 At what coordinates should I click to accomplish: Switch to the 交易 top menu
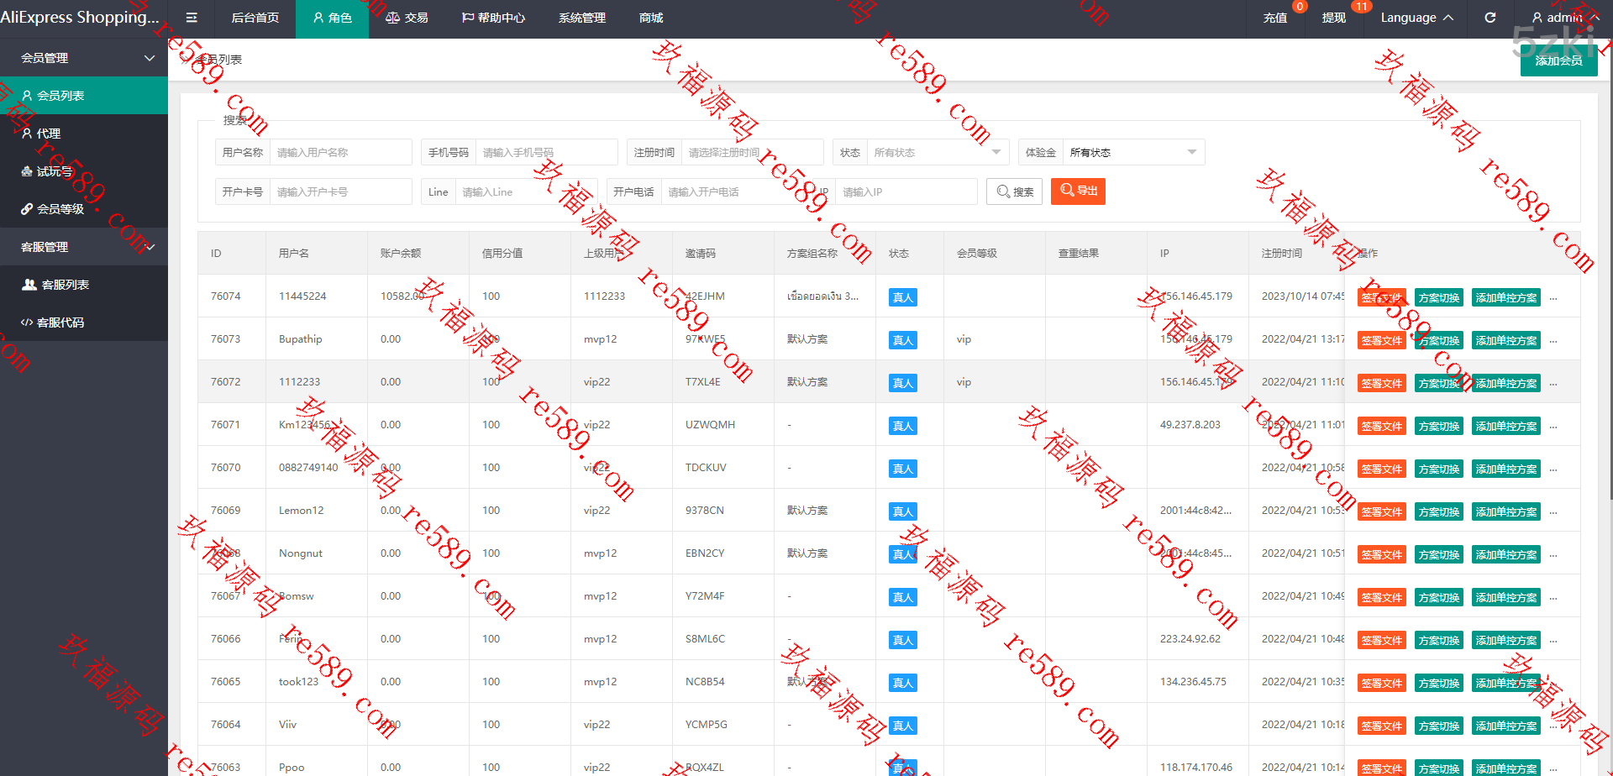tap(407, 18)
